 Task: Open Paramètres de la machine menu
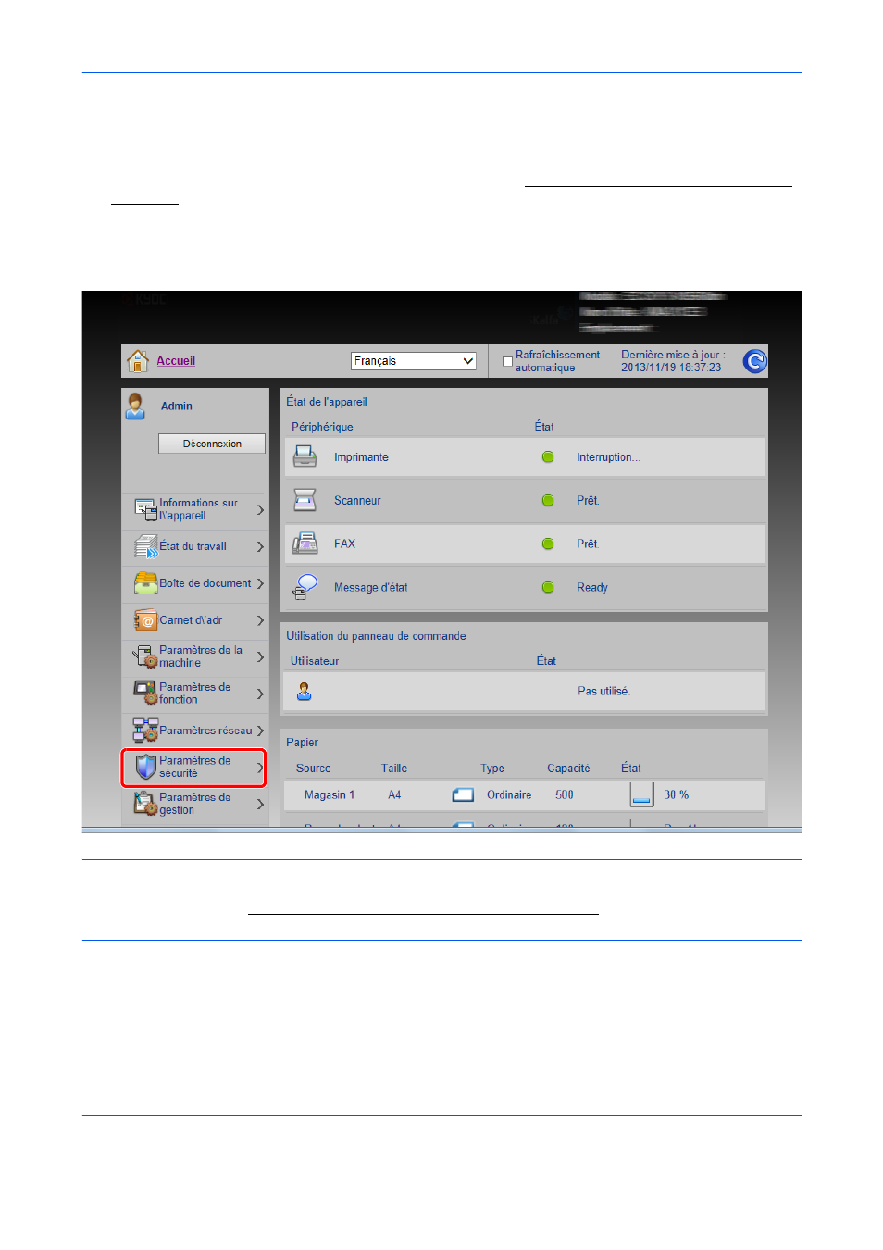[x=195, y=656]
